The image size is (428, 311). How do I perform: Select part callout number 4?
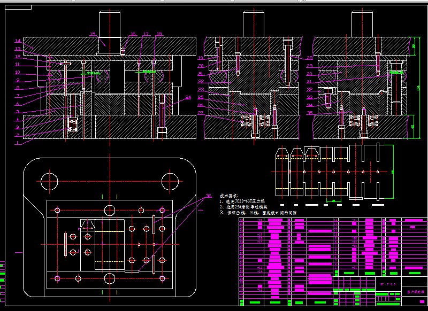tap(18, 119)
